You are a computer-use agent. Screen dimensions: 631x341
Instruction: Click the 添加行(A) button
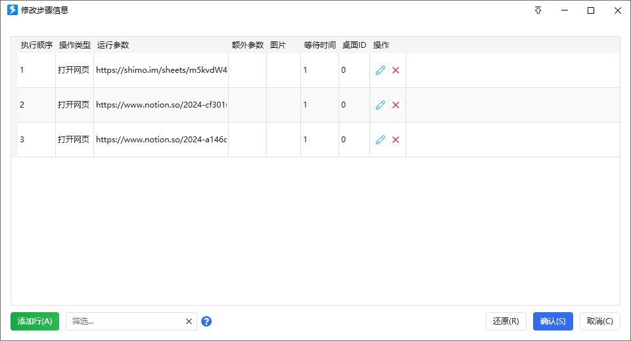coord(35,321)
